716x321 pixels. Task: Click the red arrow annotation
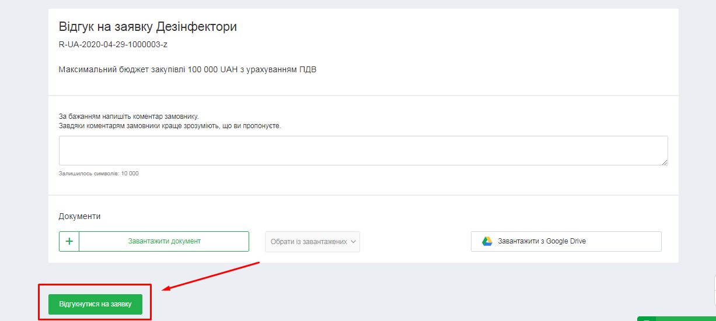[210, 276]
